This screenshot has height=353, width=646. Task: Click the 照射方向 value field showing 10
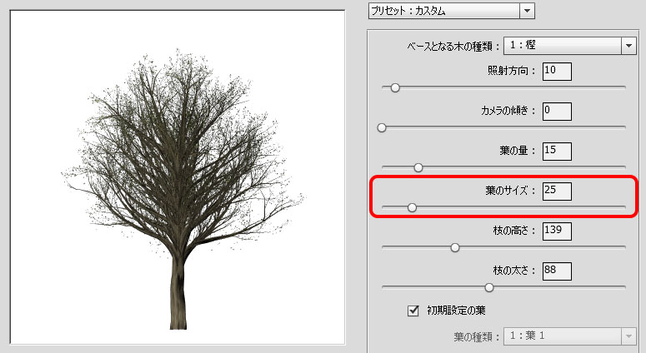coord(557,71)
